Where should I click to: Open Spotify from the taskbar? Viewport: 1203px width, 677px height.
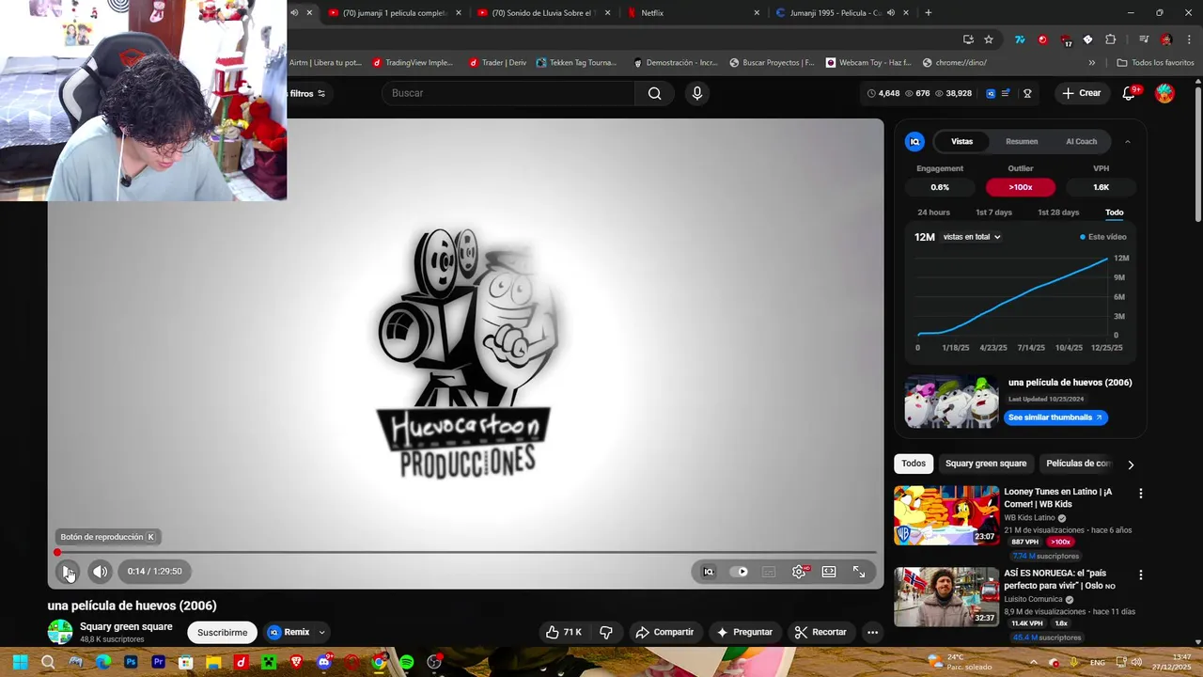tap(406, 663)
